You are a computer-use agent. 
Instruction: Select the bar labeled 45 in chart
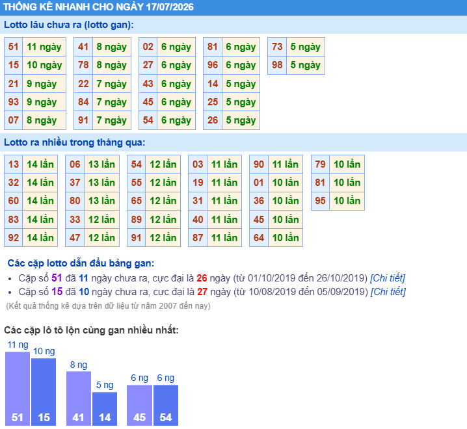tap(139, 406)
